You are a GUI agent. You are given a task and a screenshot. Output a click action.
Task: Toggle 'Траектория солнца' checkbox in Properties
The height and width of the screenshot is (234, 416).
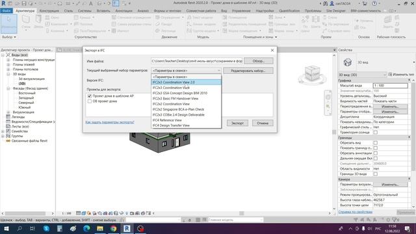point(376,133)
